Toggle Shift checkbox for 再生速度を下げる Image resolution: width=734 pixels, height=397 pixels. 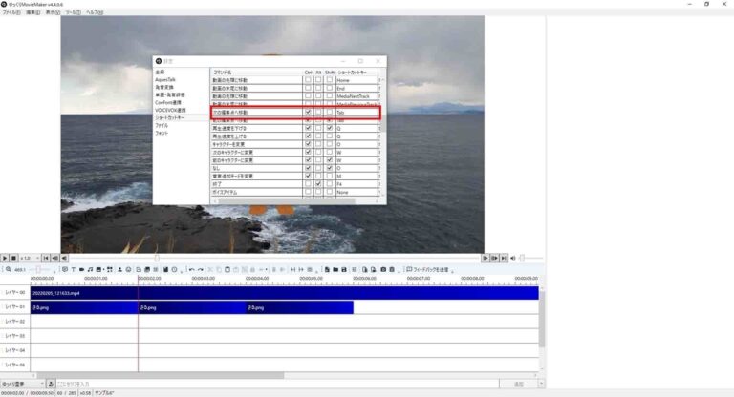pos(330,128)
